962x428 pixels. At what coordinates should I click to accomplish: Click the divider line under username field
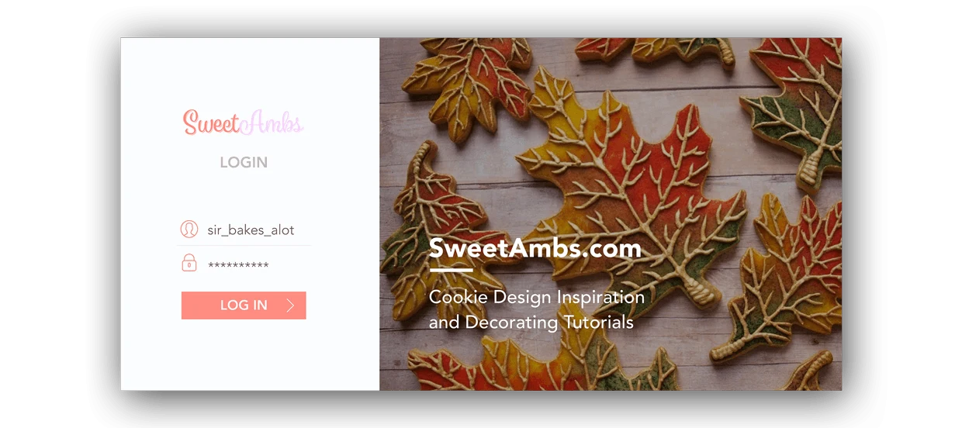(244, 246)
